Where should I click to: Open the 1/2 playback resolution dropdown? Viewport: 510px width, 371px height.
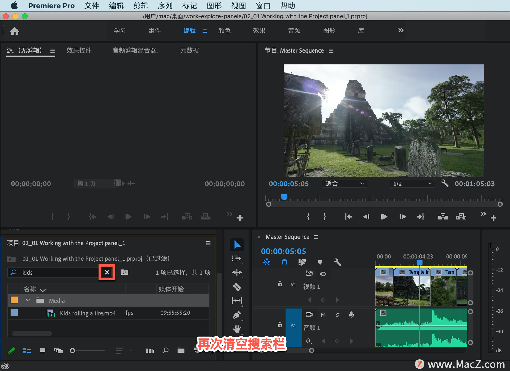(412, 184)
